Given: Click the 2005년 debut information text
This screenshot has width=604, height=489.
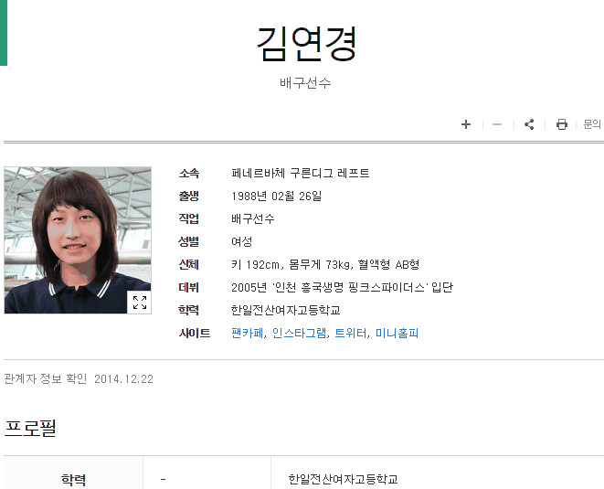Looking at the screenshot, I should tap(342, 288).
